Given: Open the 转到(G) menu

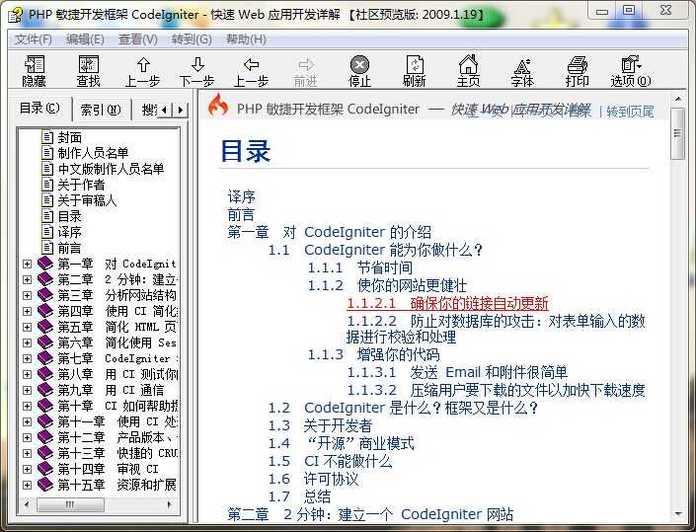Looking at the screenshot, I should click(192, 39).
